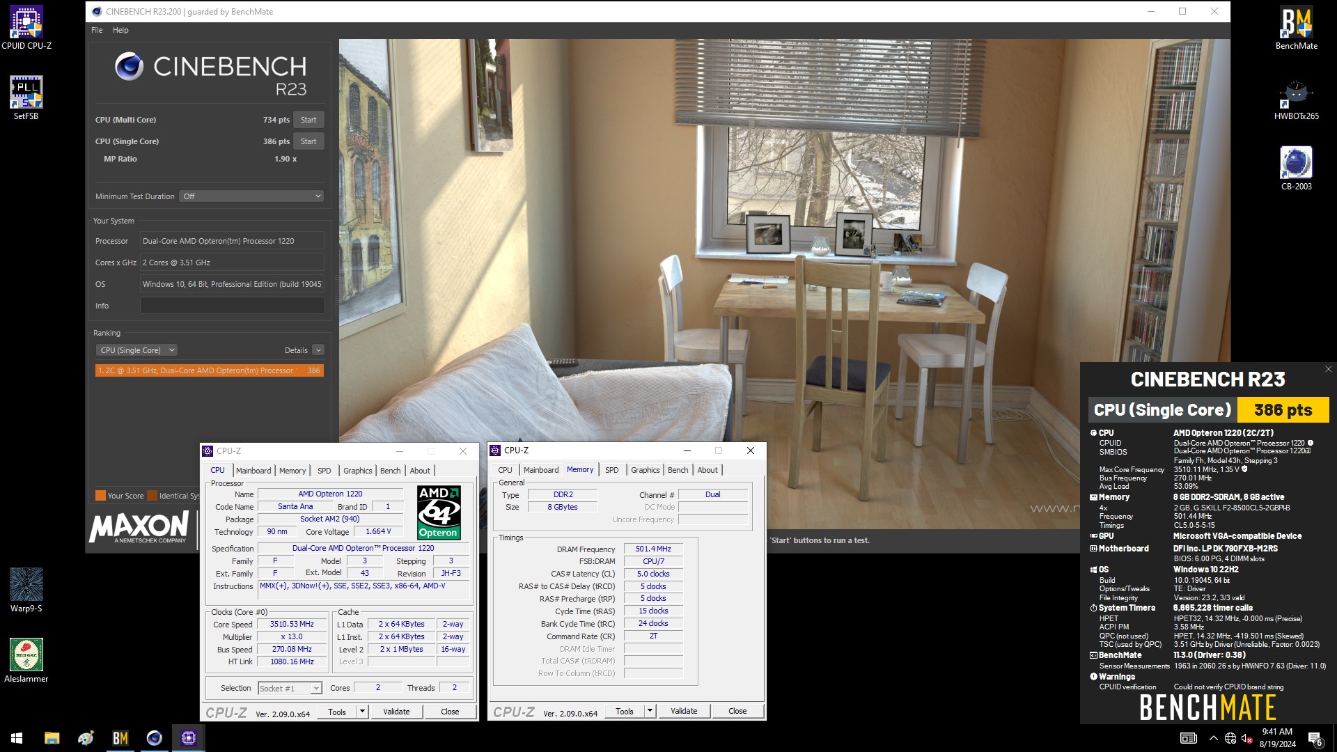The width and height of the screenshot is (1337, 752).
Task: Open the CPU (Single Core) ranking dropdown
Action: tap(136, 350)
